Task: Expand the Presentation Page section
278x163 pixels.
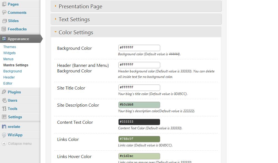Action: pos(80,6)
